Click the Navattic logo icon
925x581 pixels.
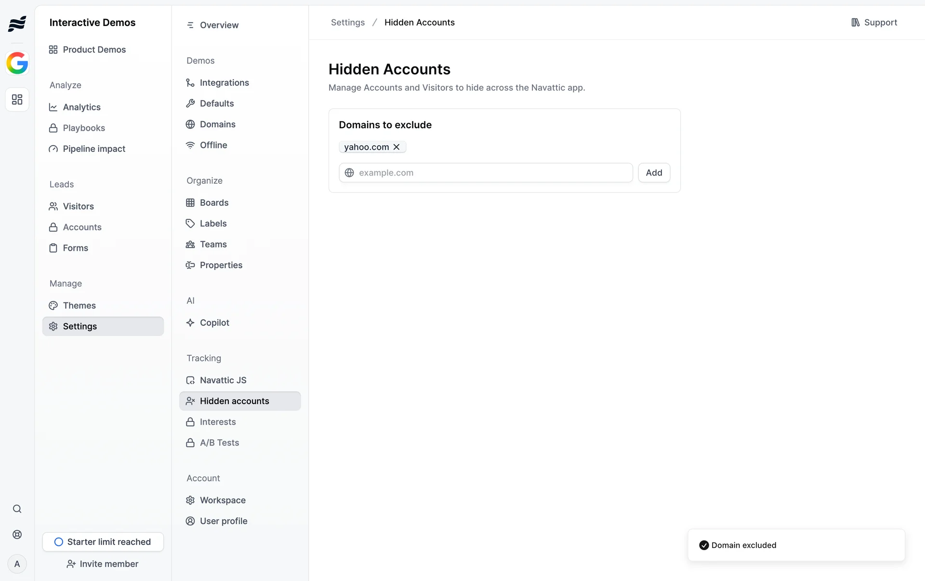tap(17, 23)
